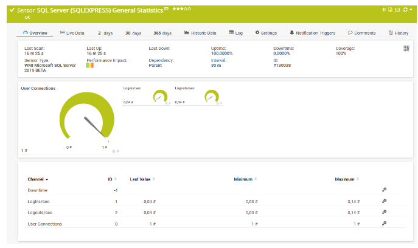Click the large User Connections gauge
Viewport: 418px width, 248px height.
86,116
